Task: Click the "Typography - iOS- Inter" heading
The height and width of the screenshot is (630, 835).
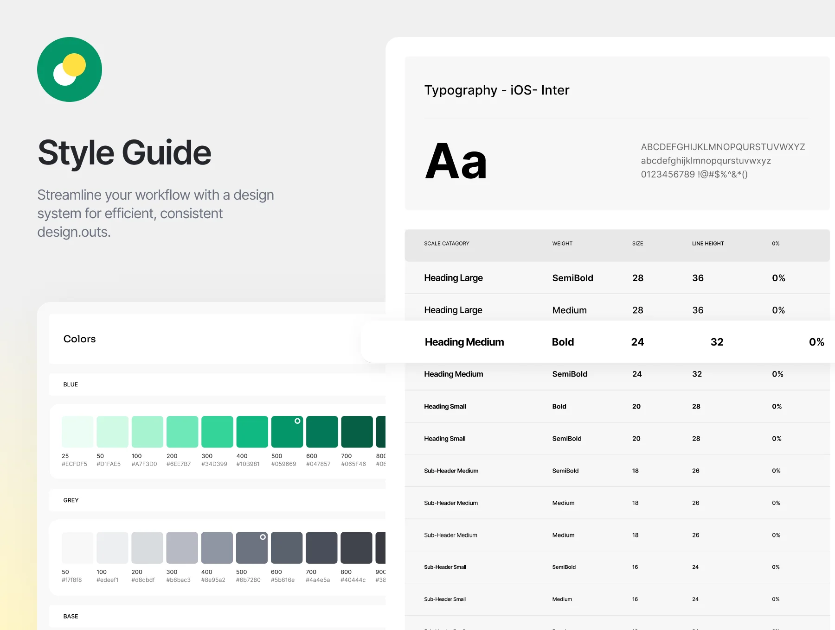Action: point(497,90)
